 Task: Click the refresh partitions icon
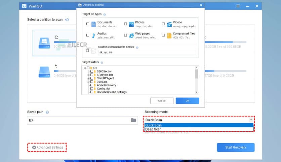pyautogui.click(x=67, y=20)
